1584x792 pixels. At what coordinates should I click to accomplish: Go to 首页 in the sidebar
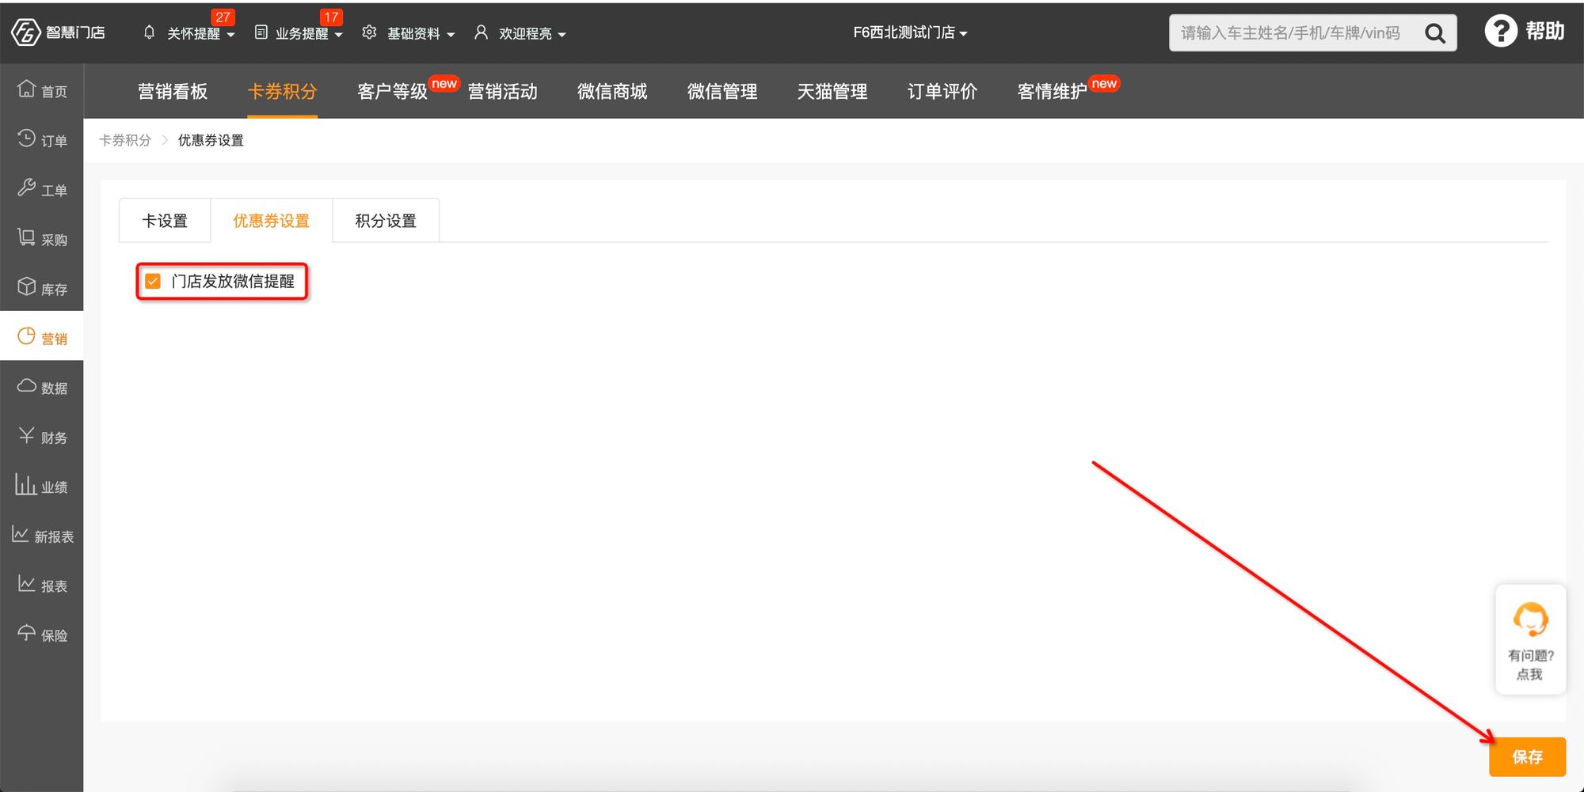(42, 89)
